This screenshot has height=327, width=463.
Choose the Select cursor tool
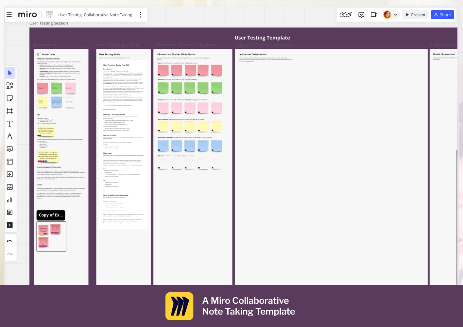point(10,73)
